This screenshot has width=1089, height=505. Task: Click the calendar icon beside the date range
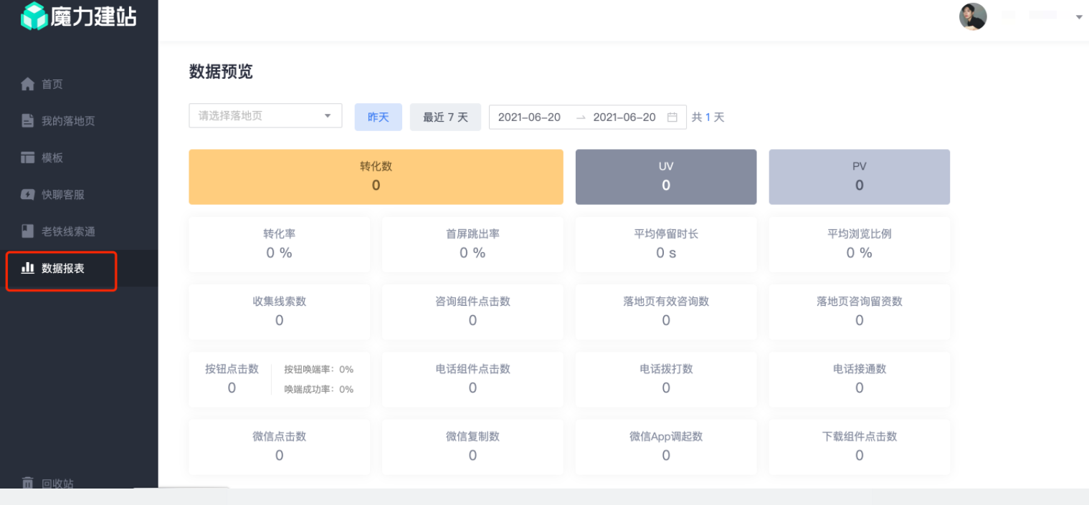672,117
